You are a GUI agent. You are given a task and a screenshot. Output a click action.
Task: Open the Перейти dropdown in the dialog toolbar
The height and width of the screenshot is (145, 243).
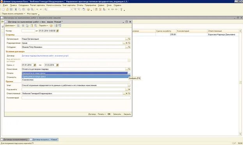click(x=43, y=26)
